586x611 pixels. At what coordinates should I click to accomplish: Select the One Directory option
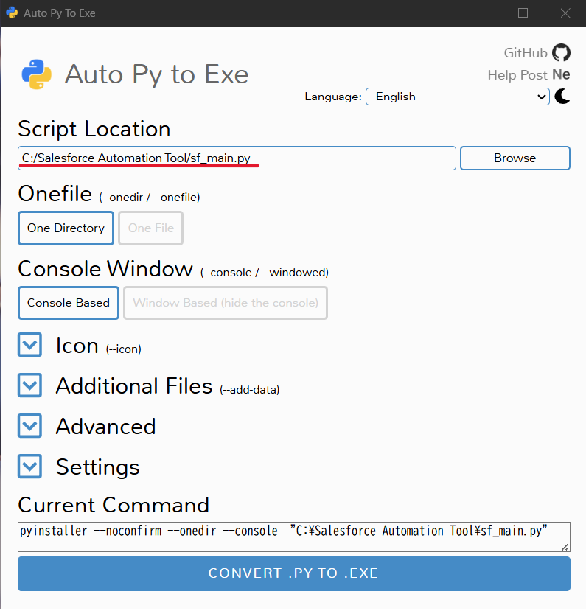66,228
